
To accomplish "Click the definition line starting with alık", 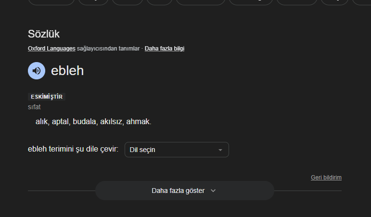I will 93,122.
